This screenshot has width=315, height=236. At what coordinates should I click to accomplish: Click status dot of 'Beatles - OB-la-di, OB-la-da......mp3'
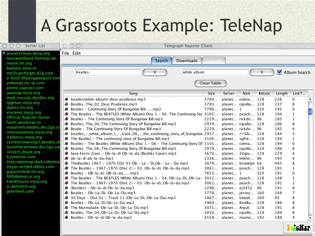[66, 173]
